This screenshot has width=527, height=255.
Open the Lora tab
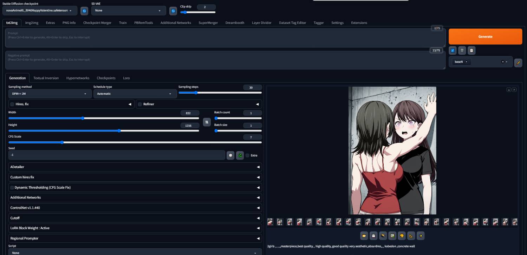click(126, 78)
